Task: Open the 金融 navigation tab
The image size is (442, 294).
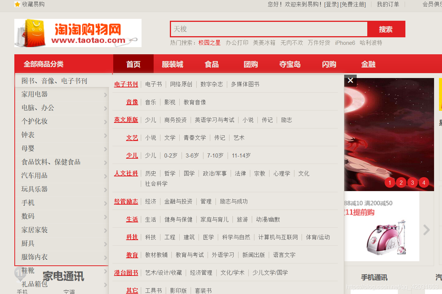Action: point(368,64)
